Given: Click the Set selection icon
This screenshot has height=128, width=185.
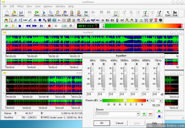Looking at the screenshot, I should coord(116,14).
